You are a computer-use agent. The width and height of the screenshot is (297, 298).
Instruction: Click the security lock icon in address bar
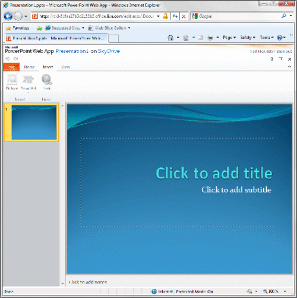(x=165, y=16)
